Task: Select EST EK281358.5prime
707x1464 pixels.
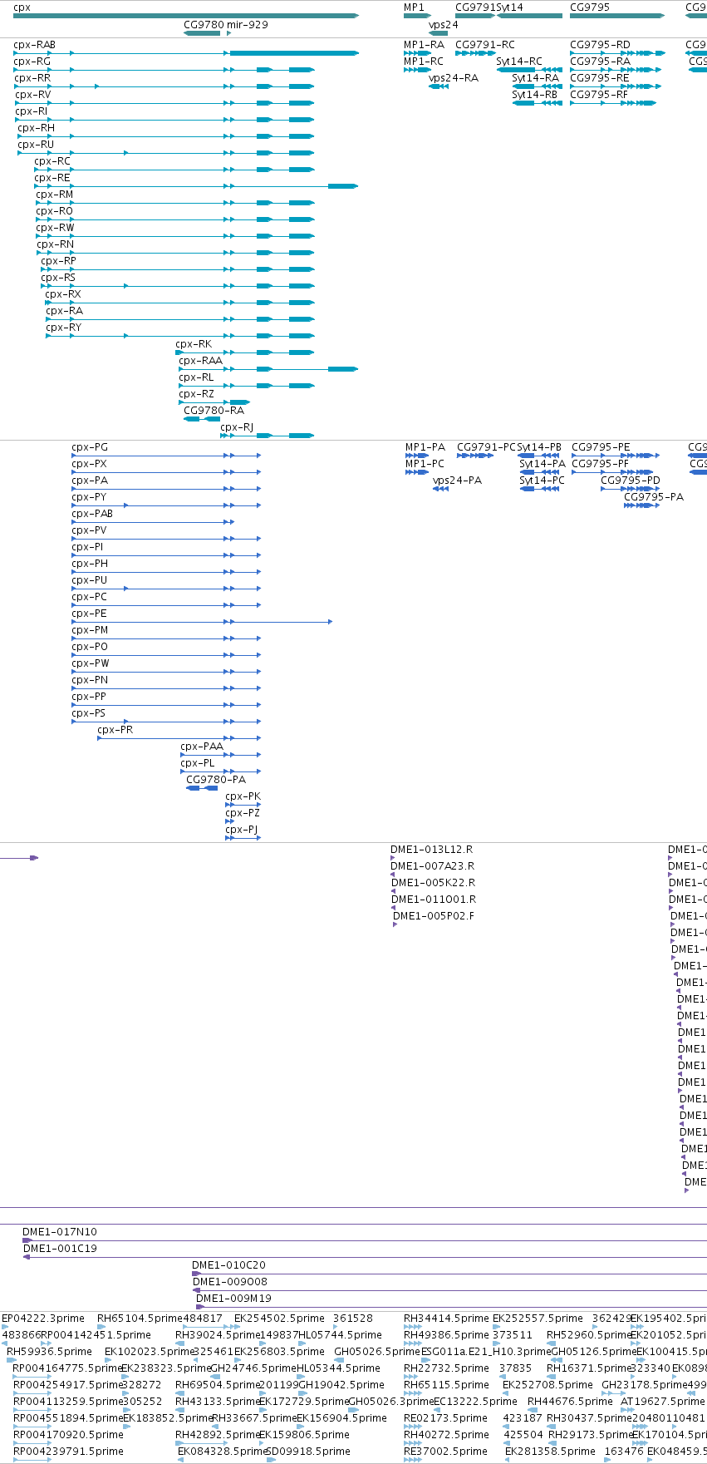Action: [x=550, y=1452]
